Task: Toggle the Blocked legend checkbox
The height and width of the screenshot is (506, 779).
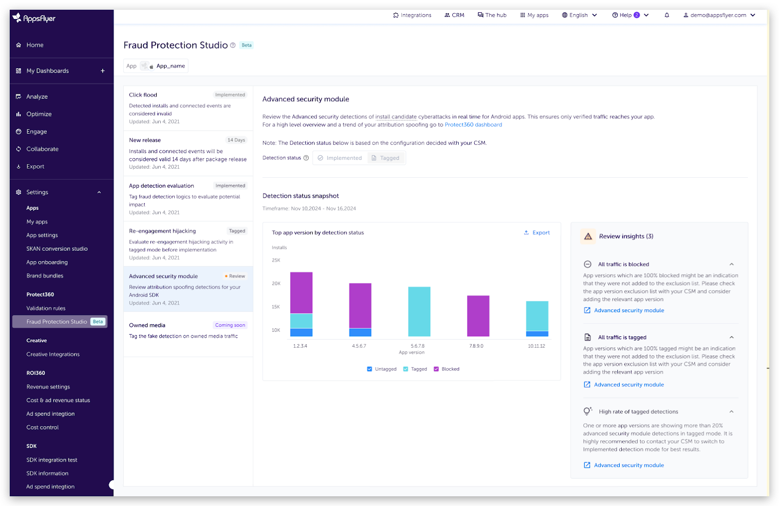Action: (x=436, y=369)
